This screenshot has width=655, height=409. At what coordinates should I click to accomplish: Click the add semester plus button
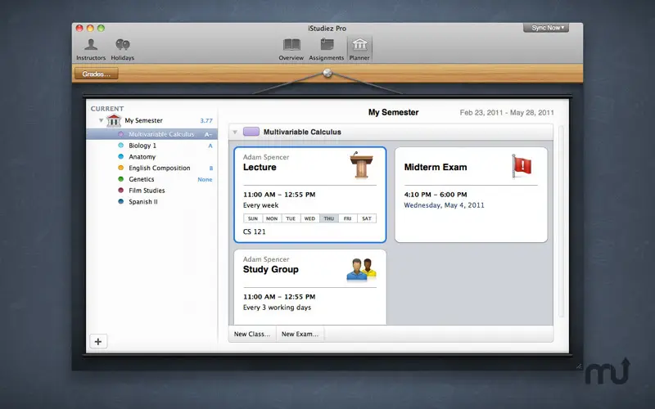click(x=98, y=341)
